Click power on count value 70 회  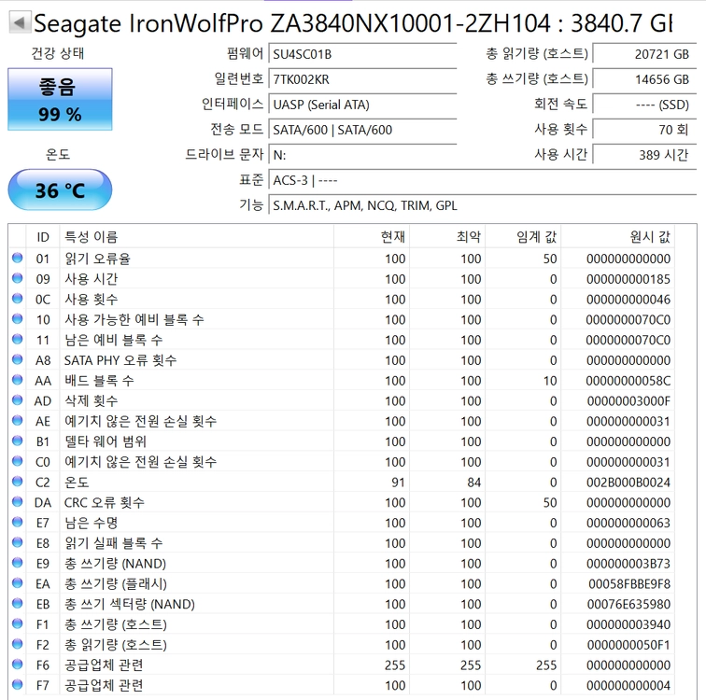click(x=644, y=130)
